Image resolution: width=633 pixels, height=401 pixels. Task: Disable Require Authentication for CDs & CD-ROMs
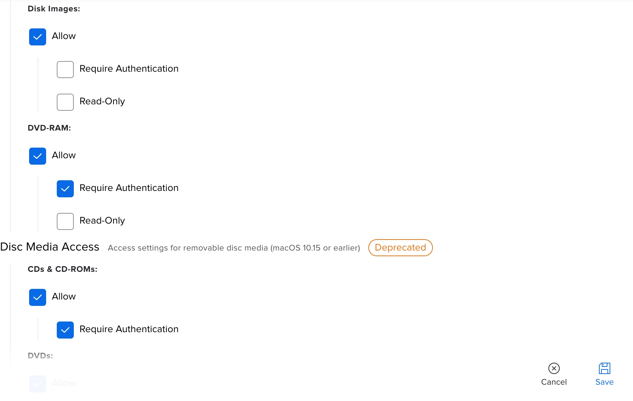coord(65,330)
